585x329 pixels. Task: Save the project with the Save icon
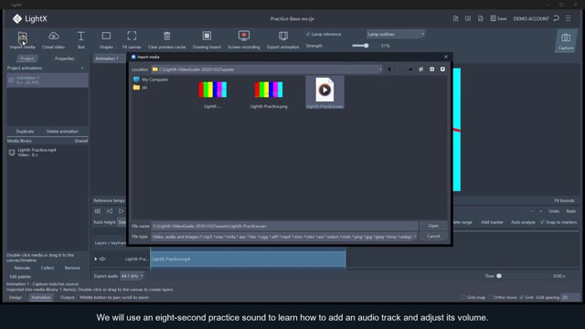pyautogui.click(x=498, y=18)
